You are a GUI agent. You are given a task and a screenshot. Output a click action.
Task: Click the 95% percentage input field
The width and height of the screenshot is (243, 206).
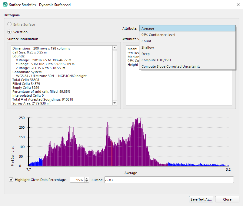[x=77, y=180]
